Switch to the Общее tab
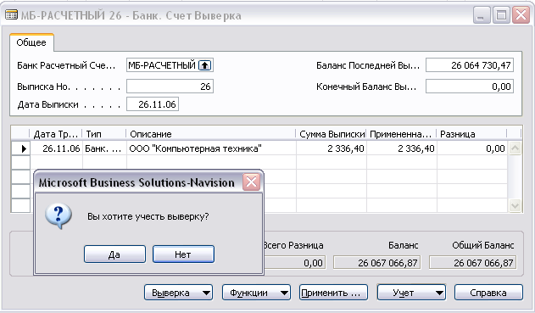Viewport: 535px width, 313px height. click(31, 42)
